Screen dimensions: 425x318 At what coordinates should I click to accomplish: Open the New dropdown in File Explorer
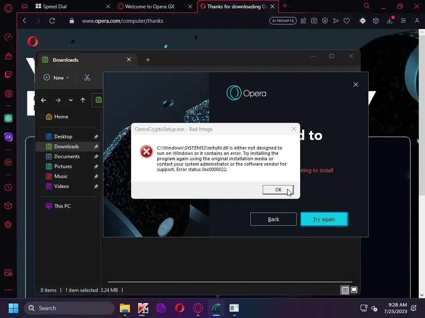pyautogui.click(x=56, y=77)
